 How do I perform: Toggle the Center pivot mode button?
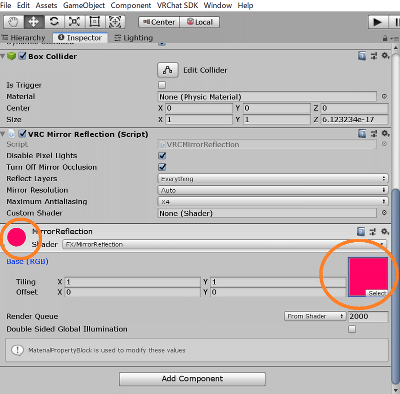click(x=159, y=22)
